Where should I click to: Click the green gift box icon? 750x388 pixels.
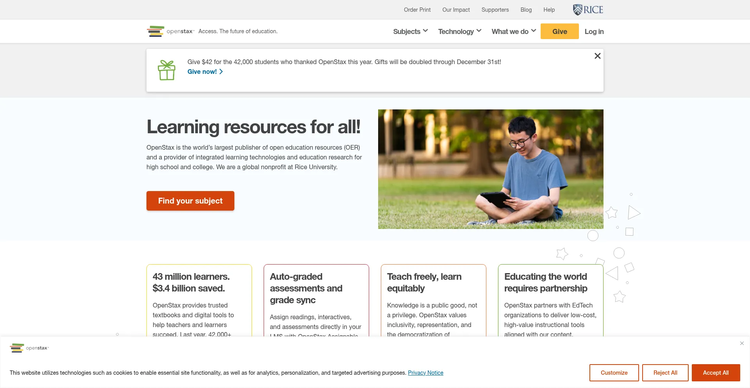click(166, 70)
